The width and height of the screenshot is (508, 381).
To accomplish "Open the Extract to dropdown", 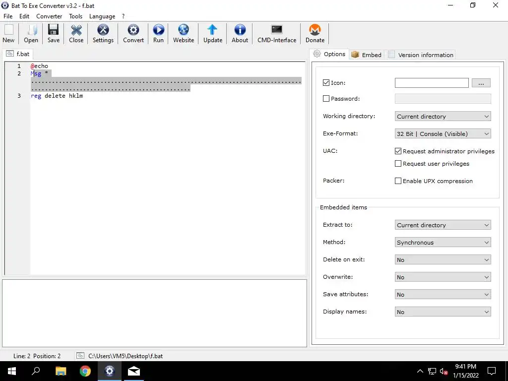I will point(443,225).
